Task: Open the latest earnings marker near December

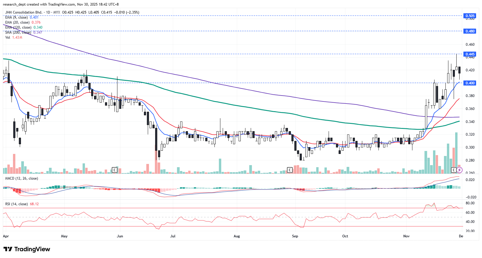Action: pos(454,170)
